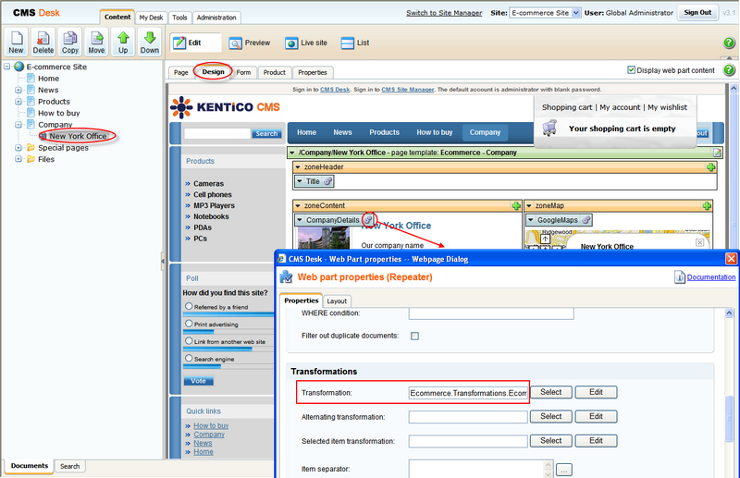740x478 pixels.
Task: Open Preview mode
Action: tap(250, 43)
